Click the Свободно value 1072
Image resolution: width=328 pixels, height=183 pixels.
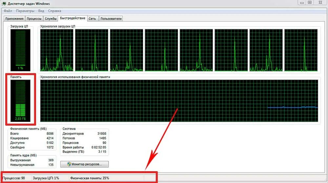(50, 147)
